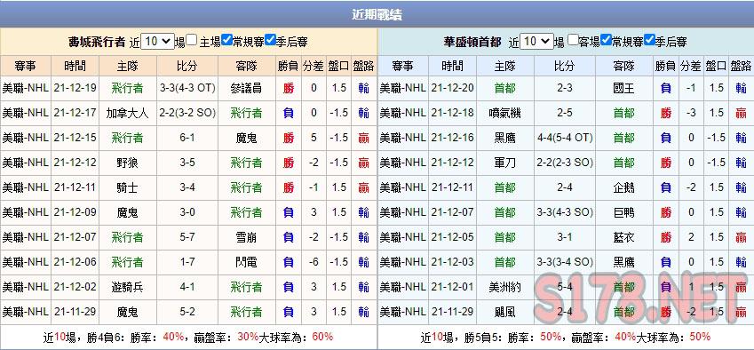Image resolution: width=754 pixels, height=350 pixels.
Task: Select the score 3-3(4-3 OT) versus 參議員
Action: [x=187, y=88]
